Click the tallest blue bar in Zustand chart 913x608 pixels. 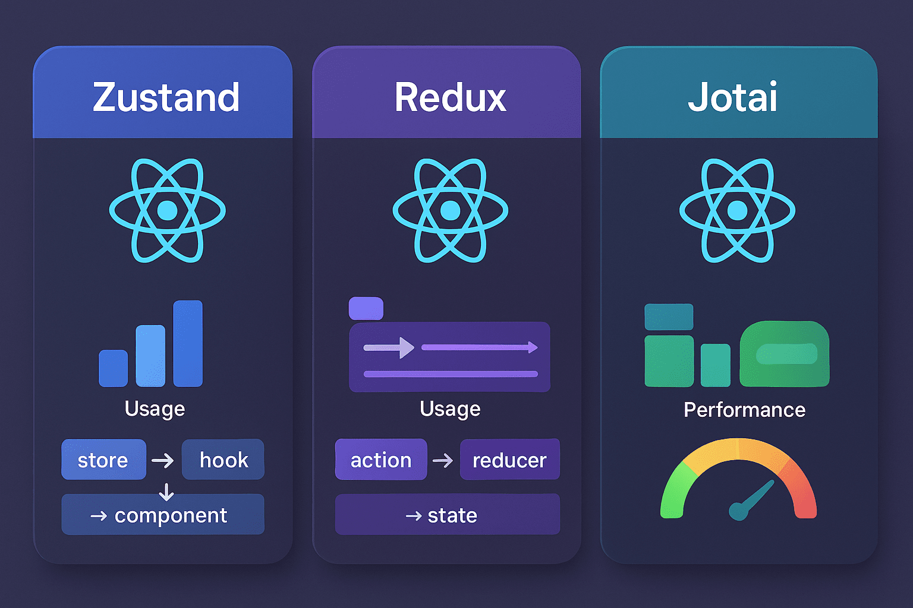188,344
